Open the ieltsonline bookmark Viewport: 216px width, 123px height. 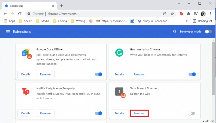(x=112, y=21)
